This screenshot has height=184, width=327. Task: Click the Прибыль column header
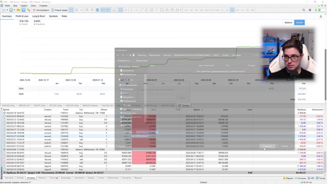(301, 110)
